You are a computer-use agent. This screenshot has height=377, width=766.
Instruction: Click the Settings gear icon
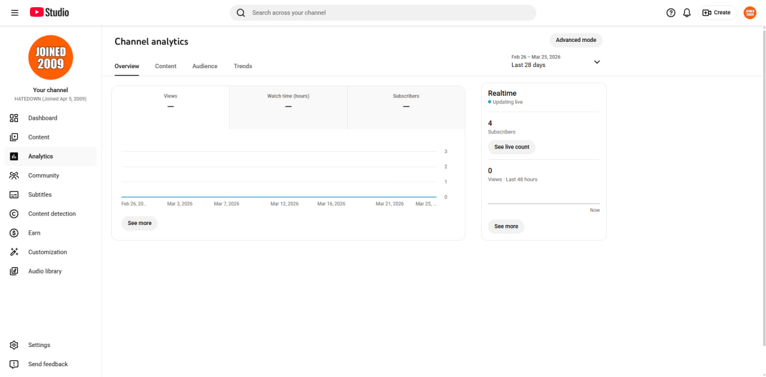pos(14,345)
